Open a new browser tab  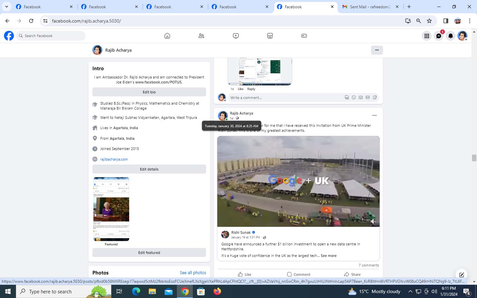(409, 7)
